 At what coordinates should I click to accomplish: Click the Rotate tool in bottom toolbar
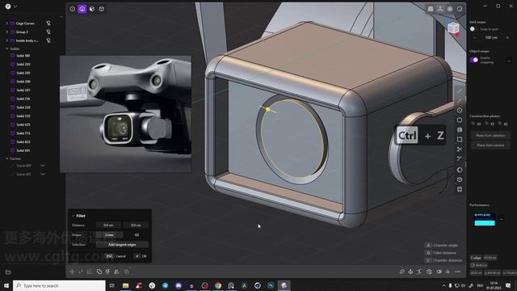click(x=81, y=272)
